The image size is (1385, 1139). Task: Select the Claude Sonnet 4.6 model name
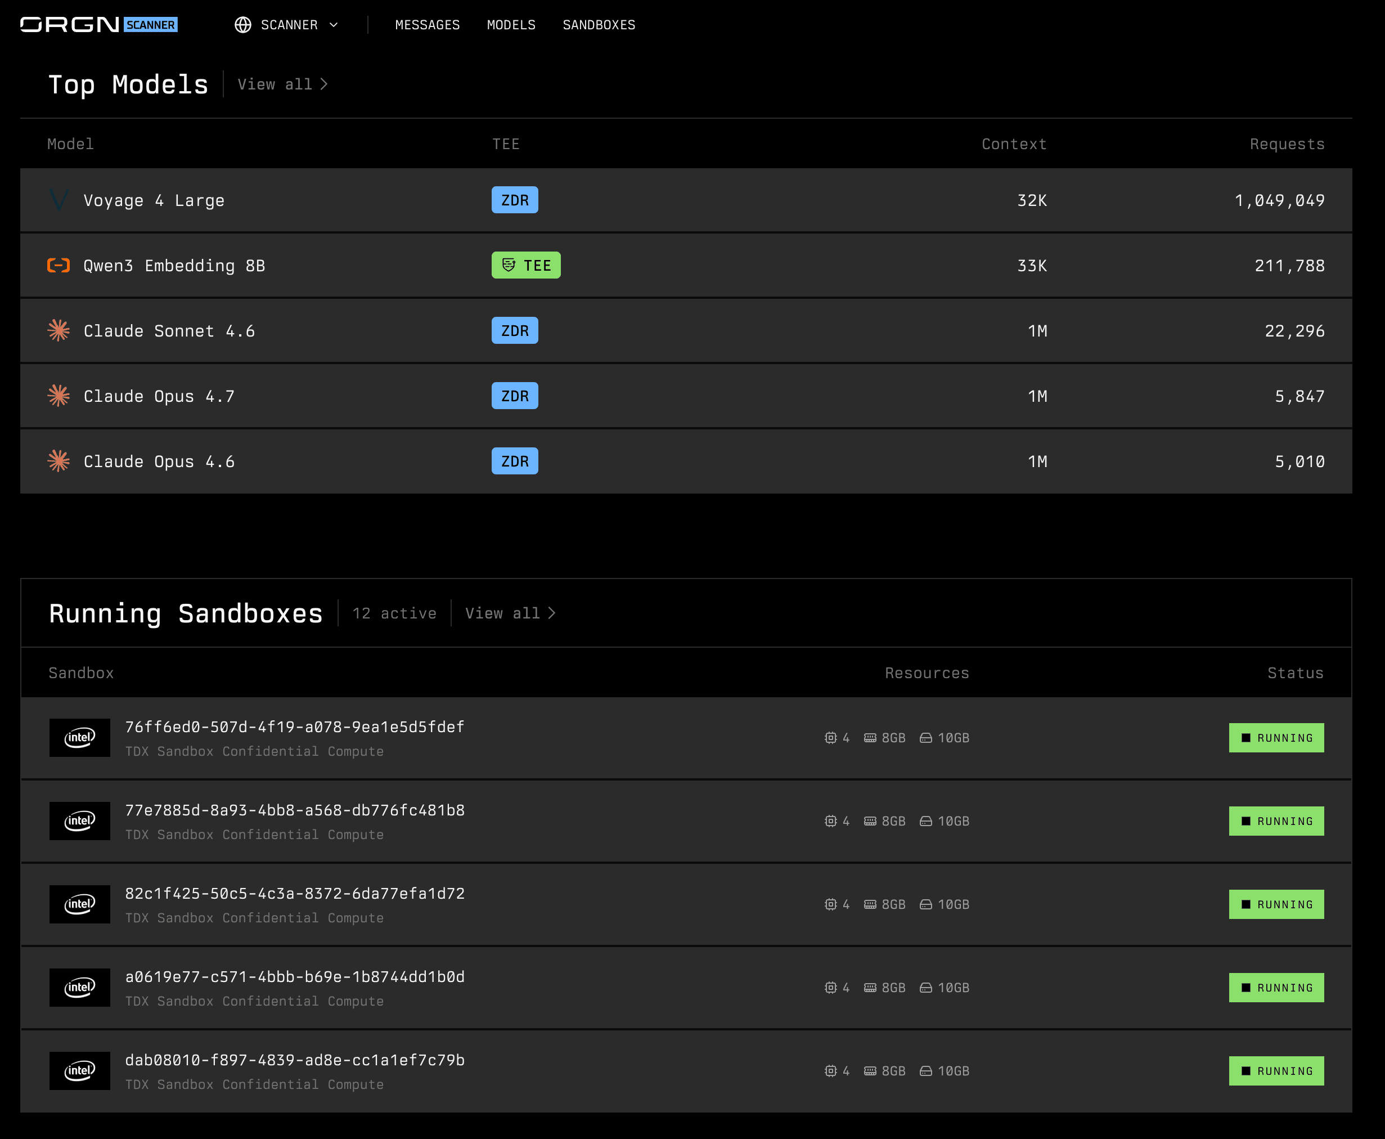tap(169, 331)
